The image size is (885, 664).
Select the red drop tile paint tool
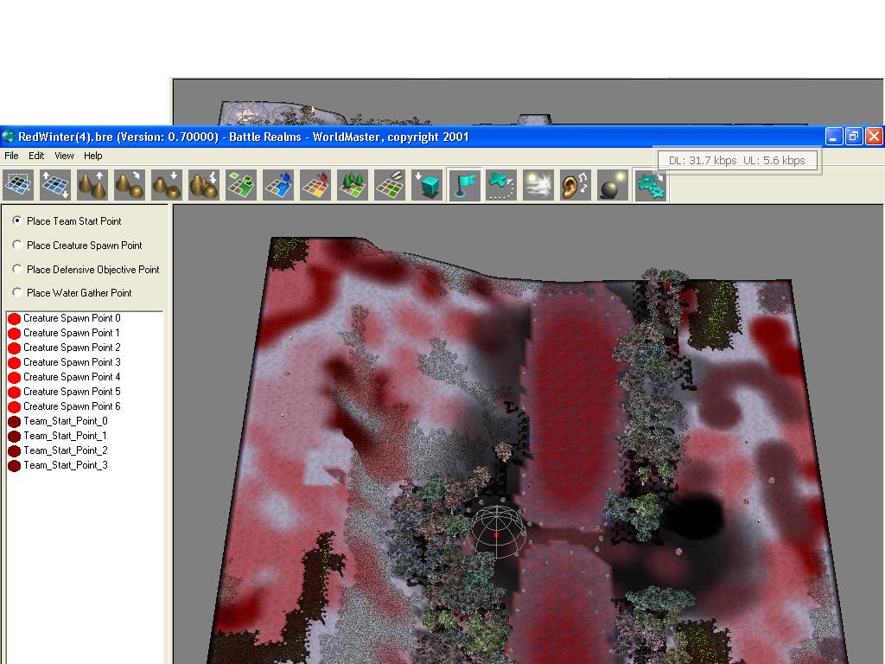click(316, 185)
